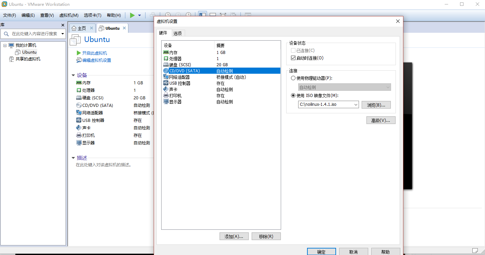The width and height of the screenshot is (485, 255).
Task: Click the Ubuntu VM icon in library tree
Action: [18, 52]
